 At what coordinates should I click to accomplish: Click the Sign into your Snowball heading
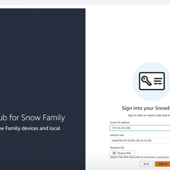(x=146, y=108)
